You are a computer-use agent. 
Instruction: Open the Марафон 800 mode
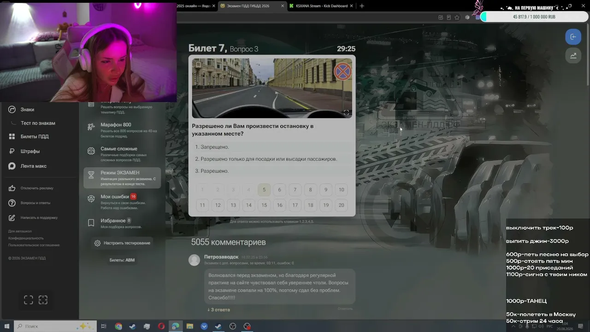(x=122, y=130)
